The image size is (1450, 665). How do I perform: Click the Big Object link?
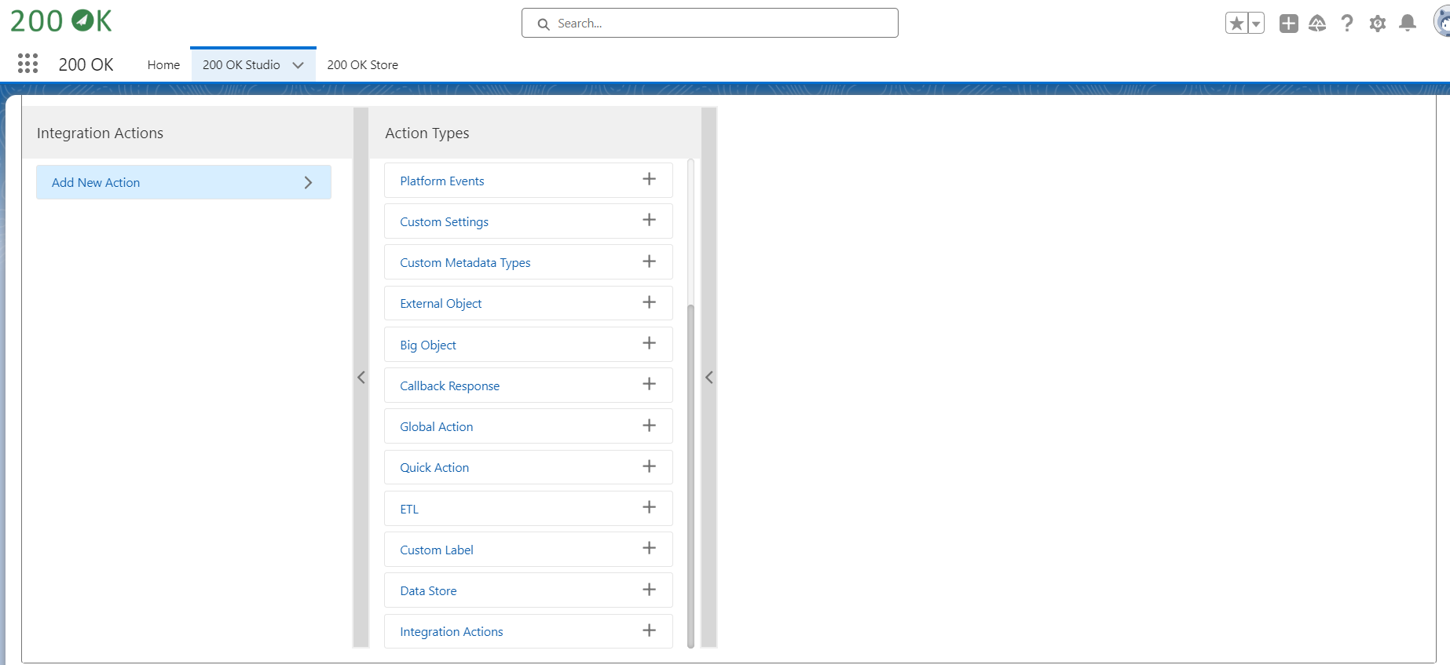click(x=428, y=345)
